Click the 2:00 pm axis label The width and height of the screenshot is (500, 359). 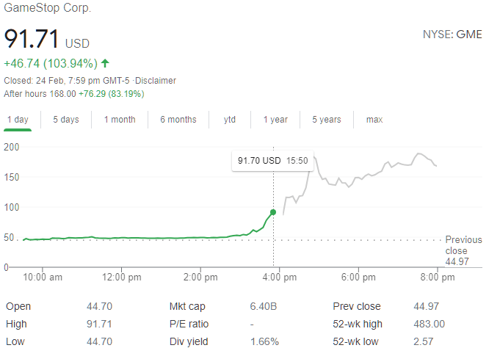(200, 278)
